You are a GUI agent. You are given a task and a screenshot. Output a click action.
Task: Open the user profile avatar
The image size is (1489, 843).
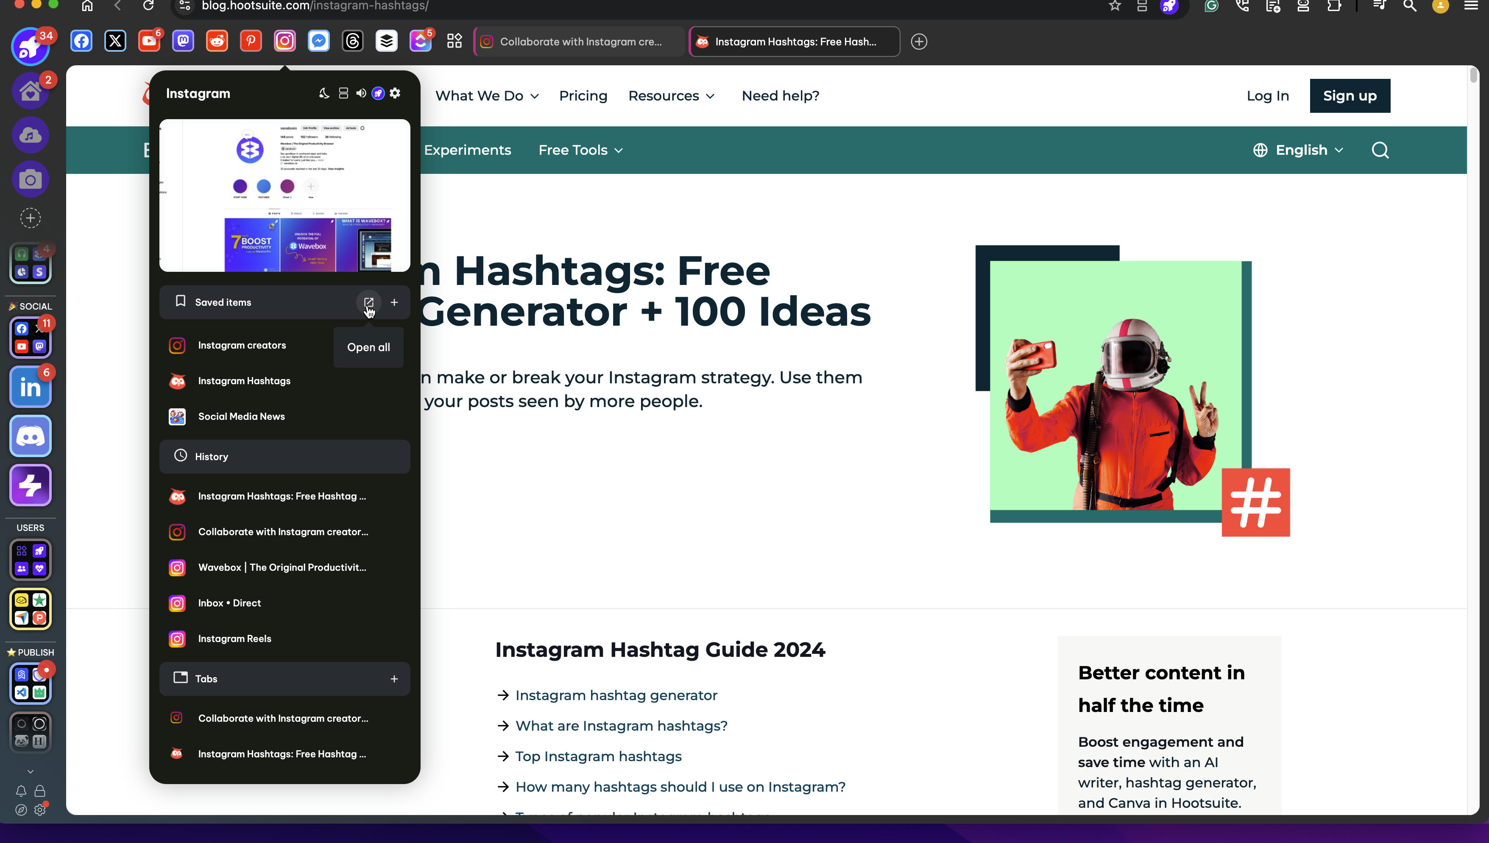(1440, 6)
